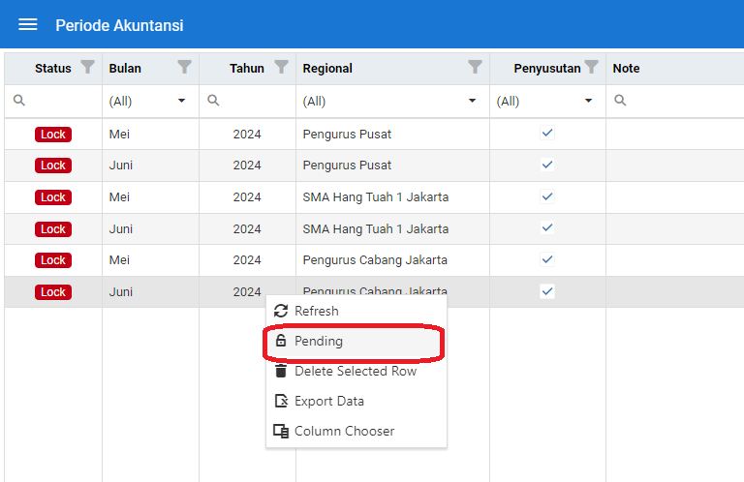Click the Tahun column filter icon
The width and height of the screenshot is (744, 482).
pos(282,68)
